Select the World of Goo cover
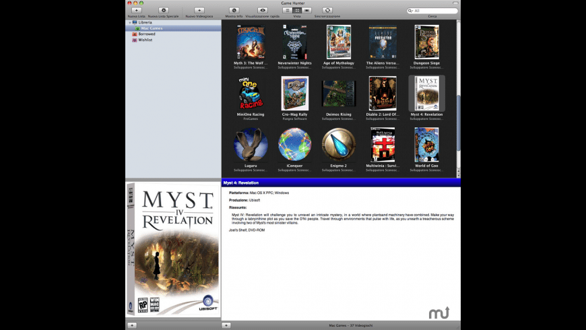This screenshot has height=330, width=586. pyautogui.click(x=426, y=145)
